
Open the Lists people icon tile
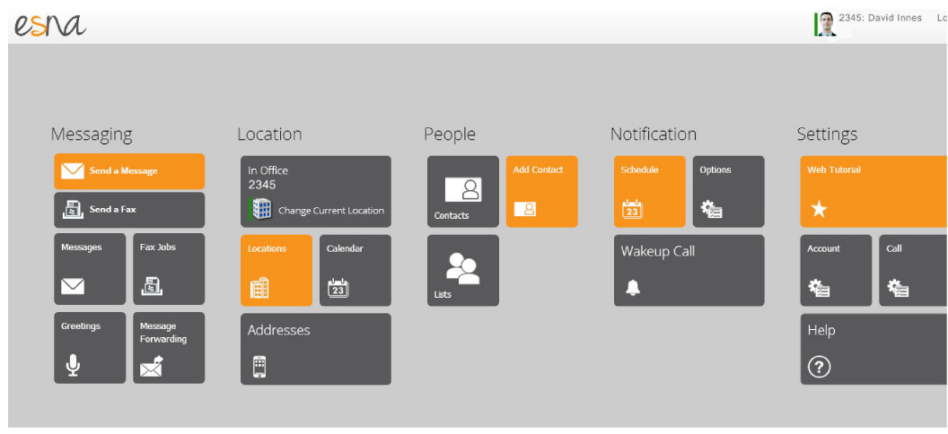(463, 271)
